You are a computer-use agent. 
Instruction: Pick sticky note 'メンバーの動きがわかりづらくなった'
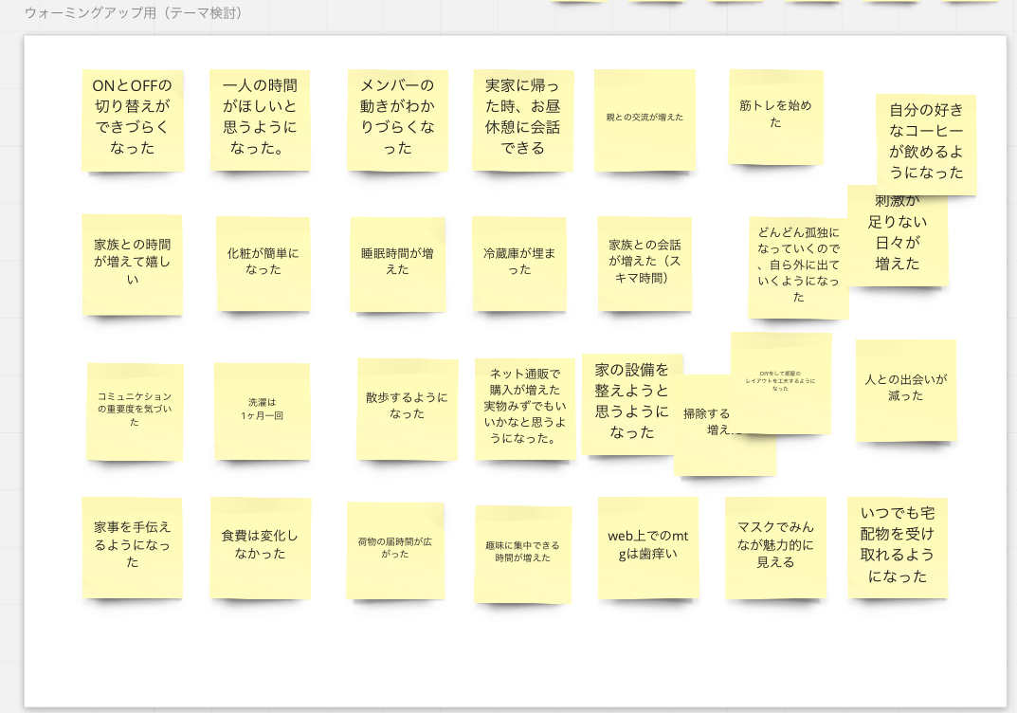pos(397,120)
